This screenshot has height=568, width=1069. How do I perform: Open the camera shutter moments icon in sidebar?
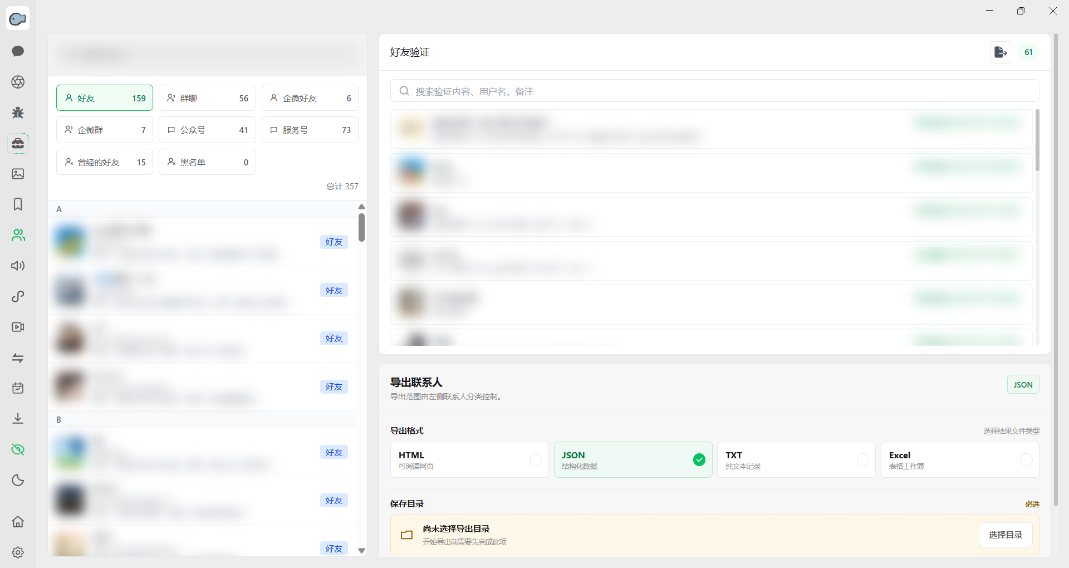pos(18,82)
